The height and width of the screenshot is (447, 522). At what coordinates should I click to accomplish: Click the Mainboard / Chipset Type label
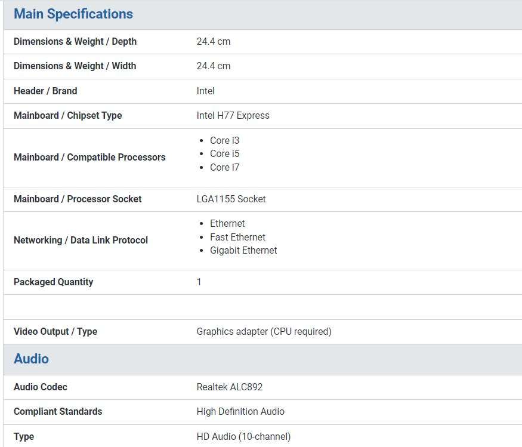(67, 116)
